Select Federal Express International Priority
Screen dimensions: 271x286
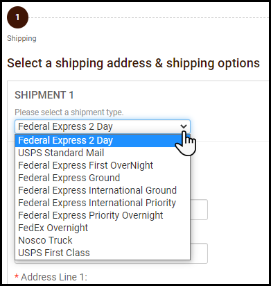coord(103,203)
